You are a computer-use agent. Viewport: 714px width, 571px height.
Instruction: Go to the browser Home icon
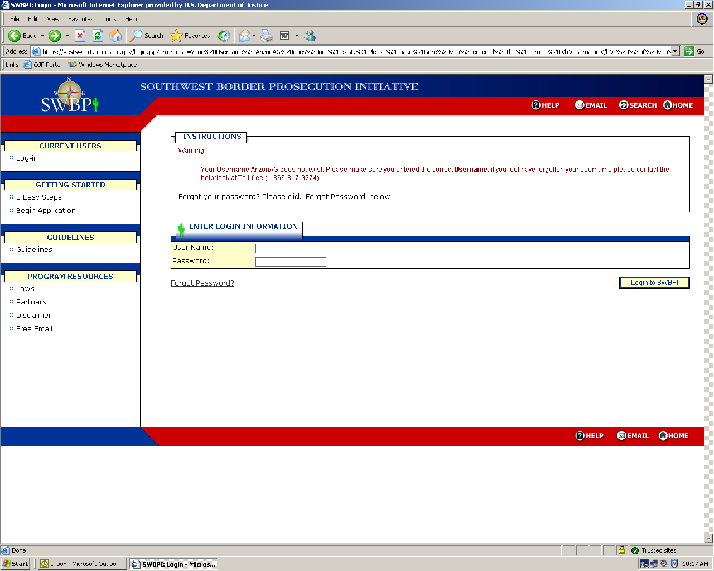click(x=115, y=36)
